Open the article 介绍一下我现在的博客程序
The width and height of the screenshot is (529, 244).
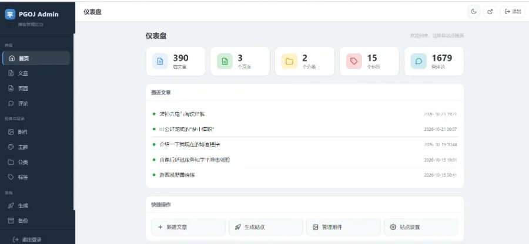click(x=190, y=144)
